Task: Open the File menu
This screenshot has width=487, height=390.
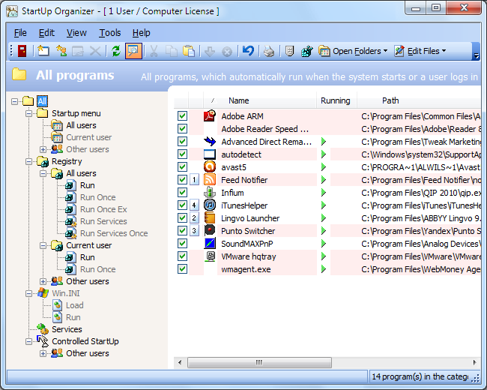Action: pyautogui.click(x=20, y=33)
